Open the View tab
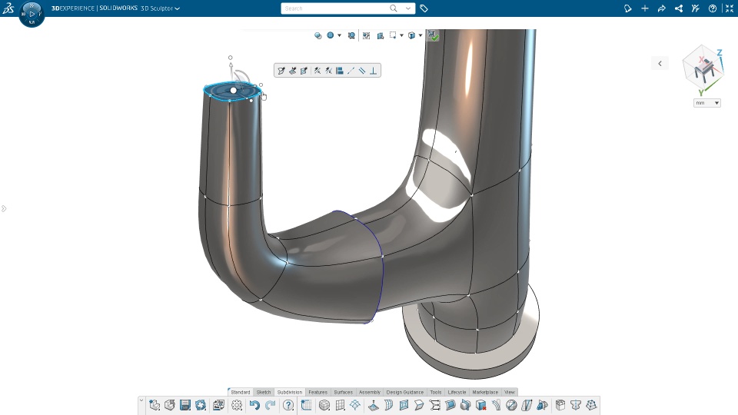This screenshot has height=415, width=738. [510, 392]
